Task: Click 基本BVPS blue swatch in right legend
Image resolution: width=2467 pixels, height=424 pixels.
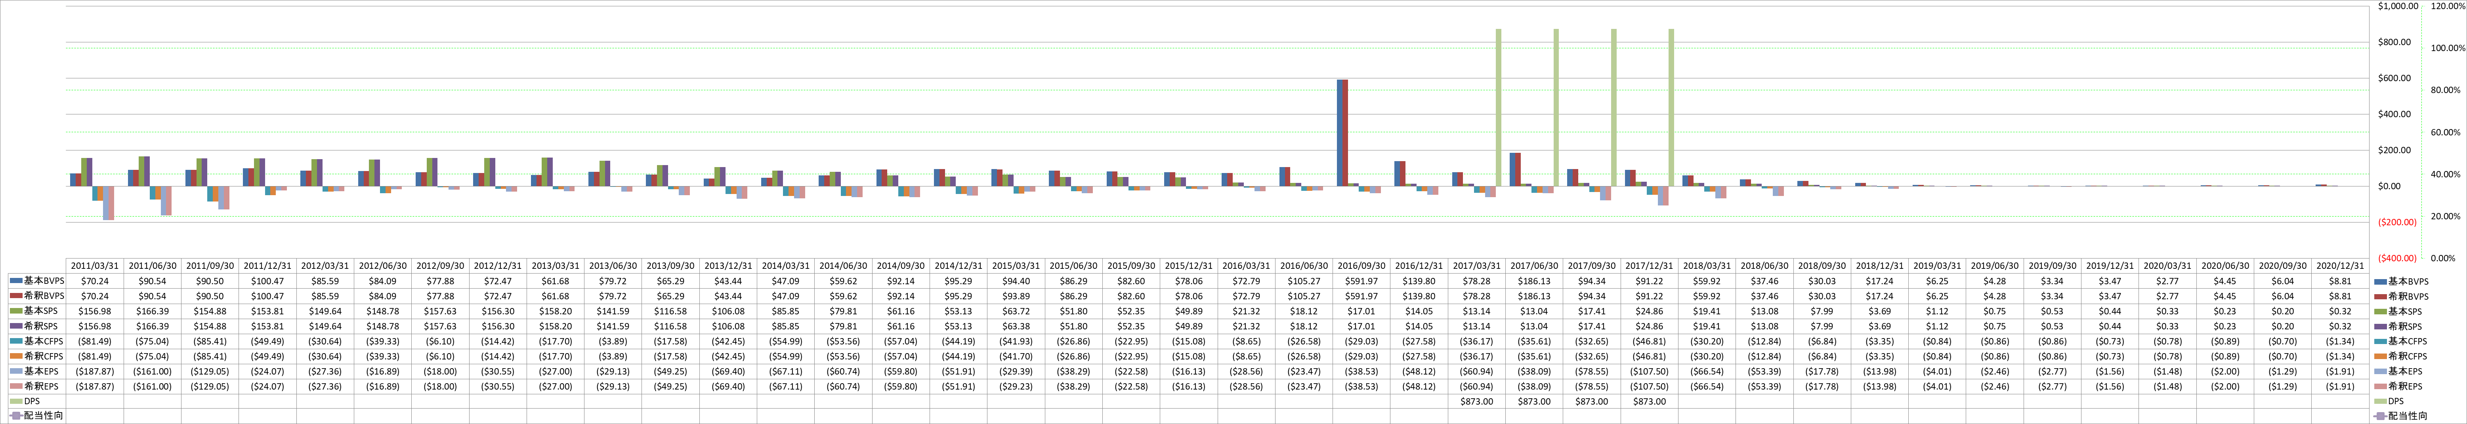Action: pos(2380,281)
